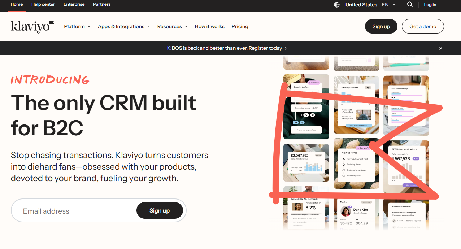Click the Klaviyo logo
Image resolution: width=461 pixels, height=249 pixels.
32,26
